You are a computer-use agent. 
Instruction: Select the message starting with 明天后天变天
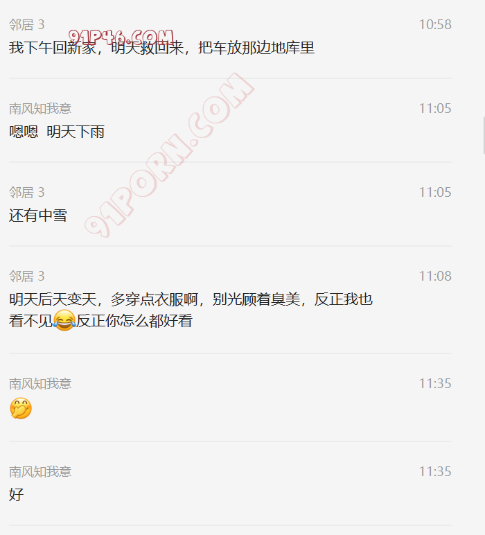(191, 310)
